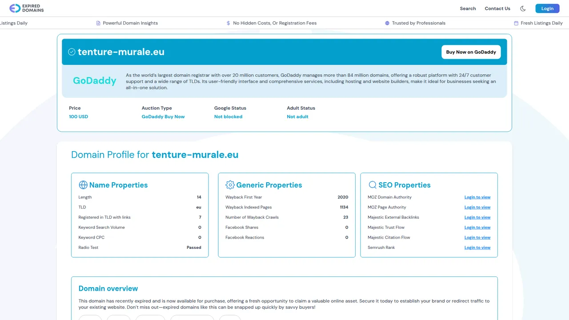
Task: Click the 'Not adult' status value
Action: tap(297, 117)
